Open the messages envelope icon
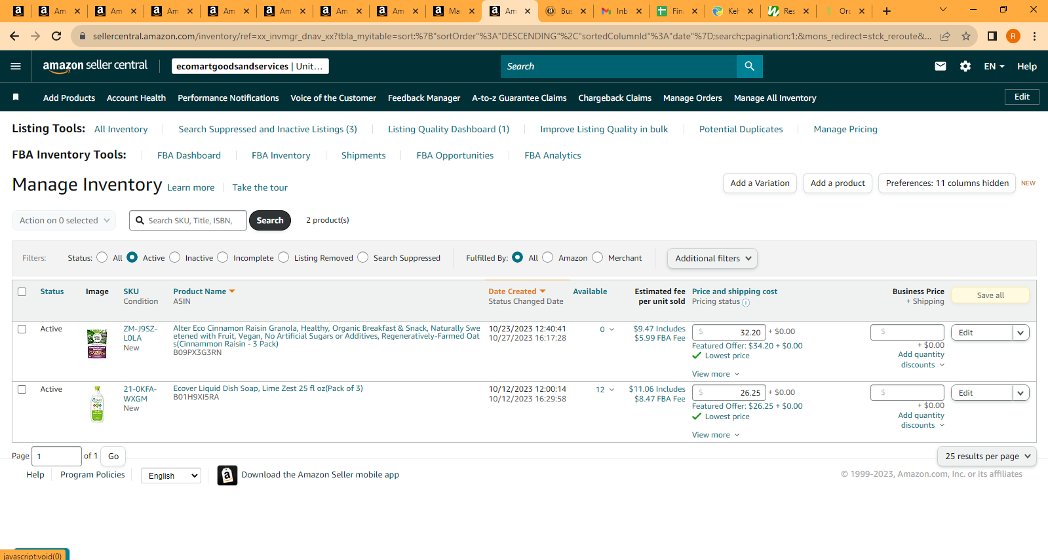1048x560 pixels. 941,66
